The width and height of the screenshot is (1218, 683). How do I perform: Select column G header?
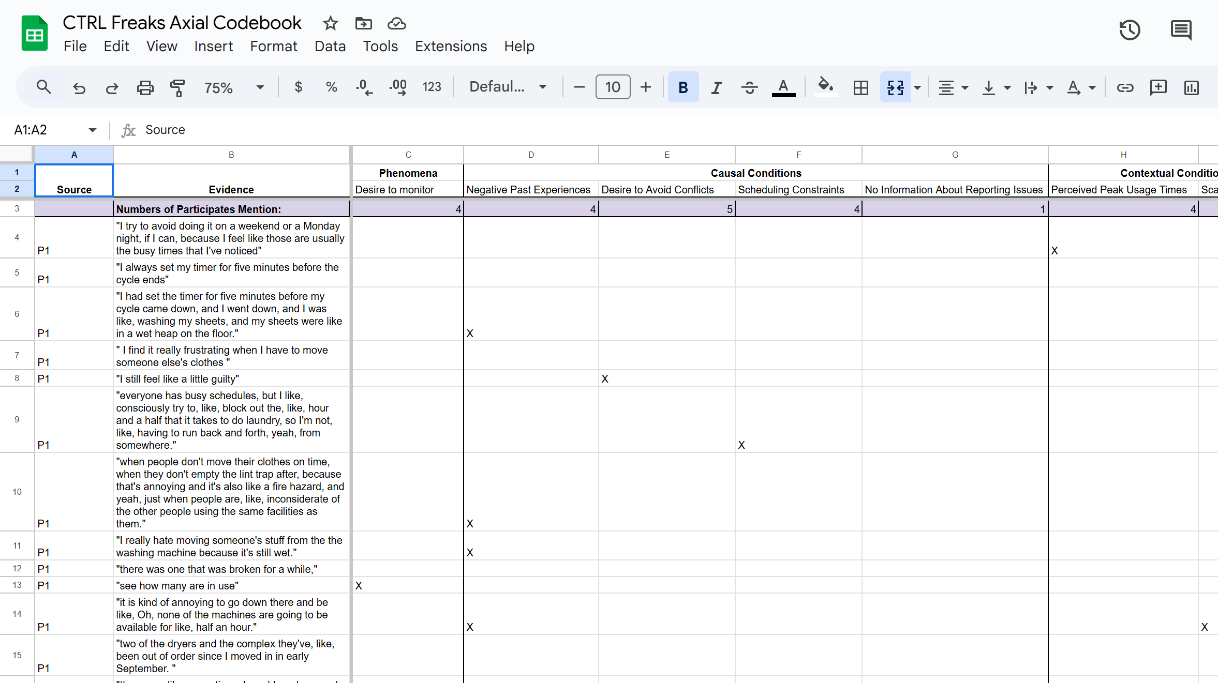point(955,155)
